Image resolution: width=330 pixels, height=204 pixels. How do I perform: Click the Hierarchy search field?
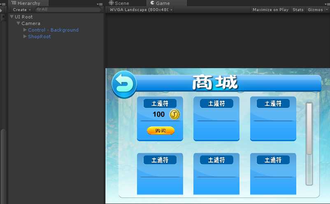(x=68, y=9)
